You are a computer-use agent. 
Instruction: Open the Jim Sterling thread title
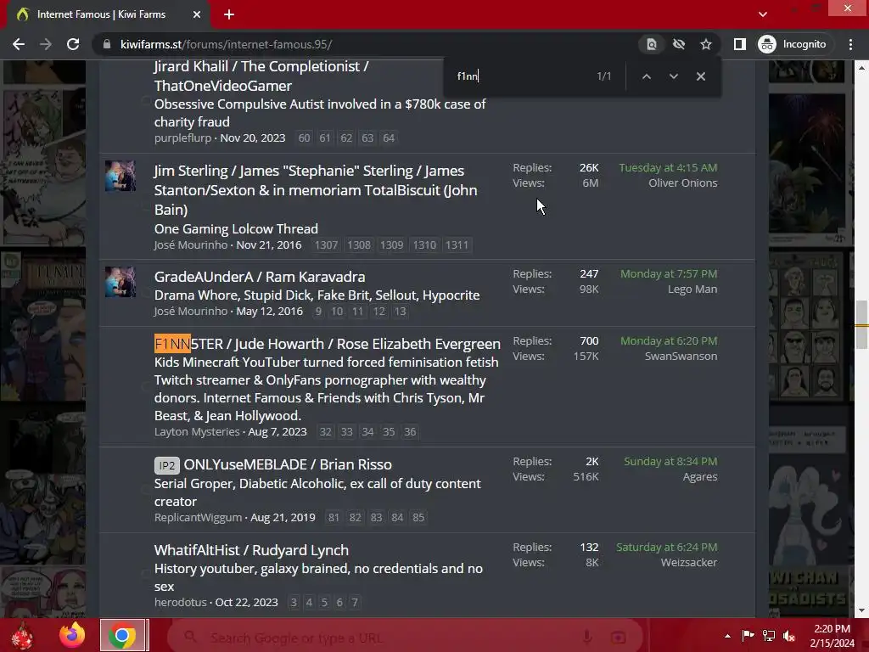pos(316,190)
